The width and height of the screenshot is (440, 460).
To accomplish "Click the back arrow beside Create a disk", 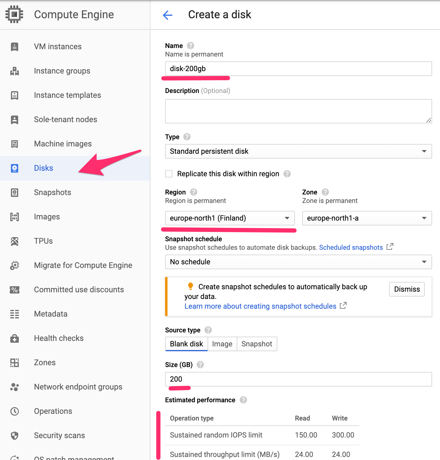I will click(x=168, y=15).
